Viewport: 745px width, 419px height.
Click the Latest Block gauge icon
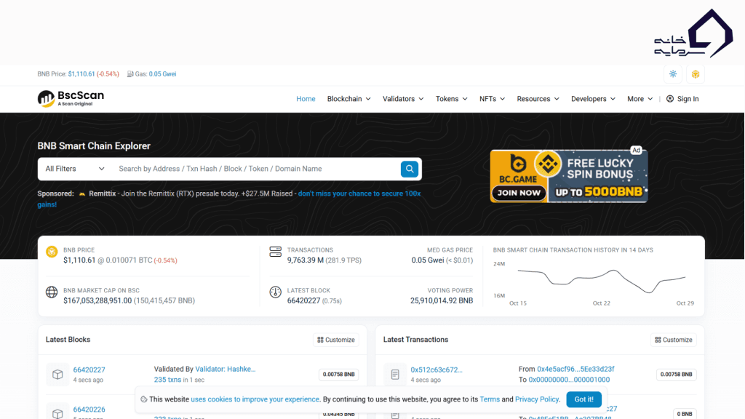[x=275, y=292]
